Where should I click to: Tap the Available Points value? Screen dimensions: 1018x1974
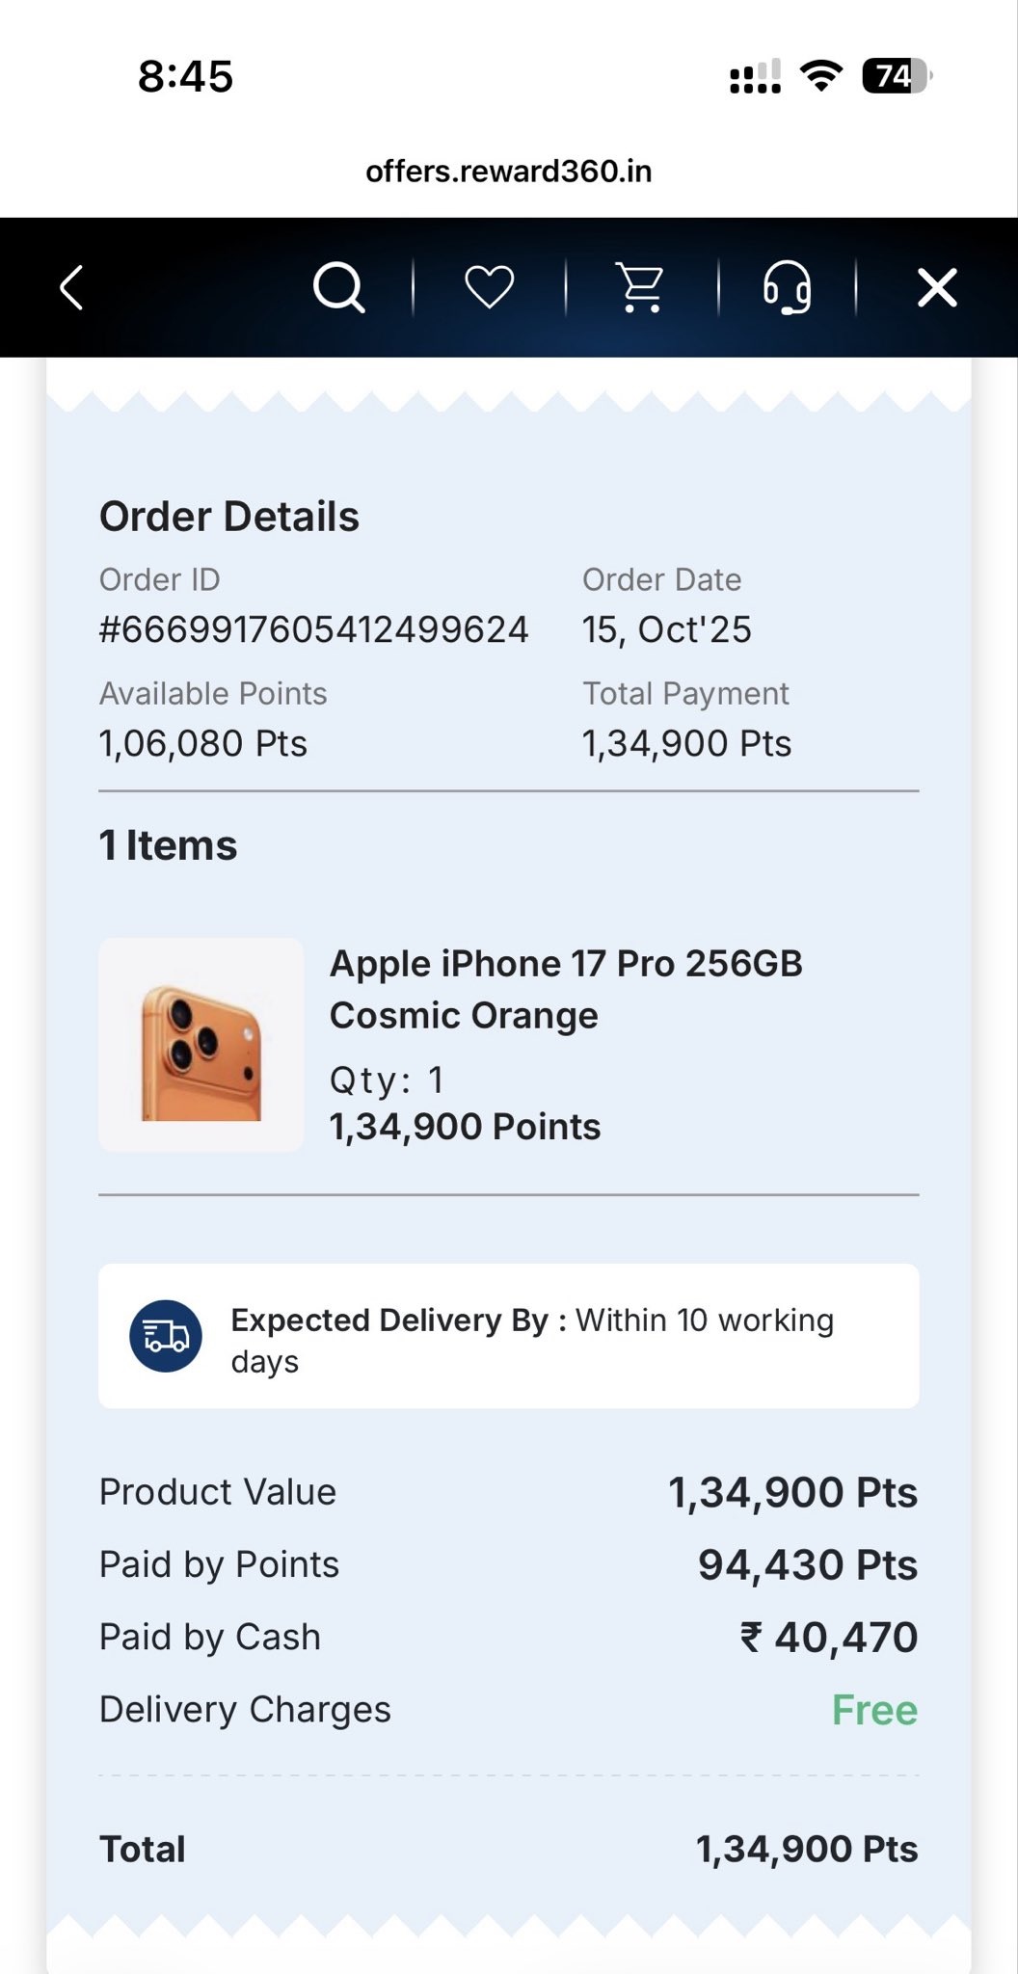click(x=203, y=744)
